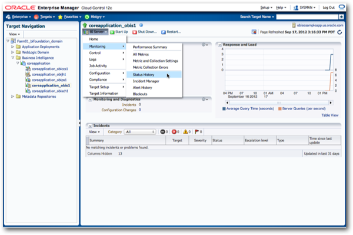Viewport: 353px width, 235px height.
Task: Open the Favorites menu
Action: (70, 16)
